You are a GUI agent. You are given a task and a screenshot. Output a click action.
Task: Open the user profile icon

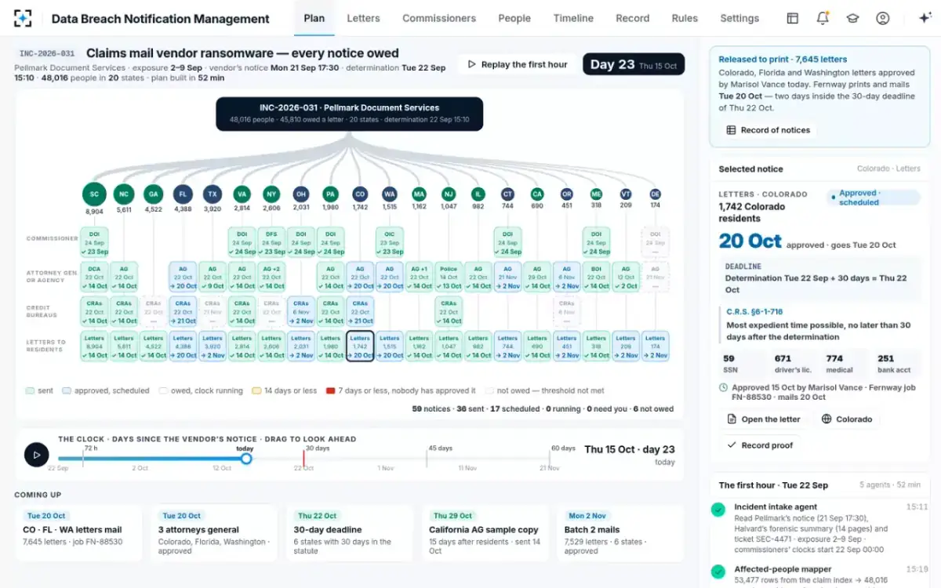tap(883, 18)
